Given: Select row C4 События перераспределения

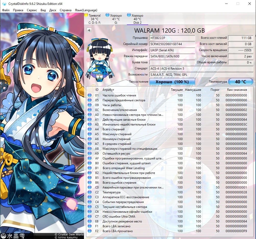Looking at the screenshot, I should pos(167,202).
